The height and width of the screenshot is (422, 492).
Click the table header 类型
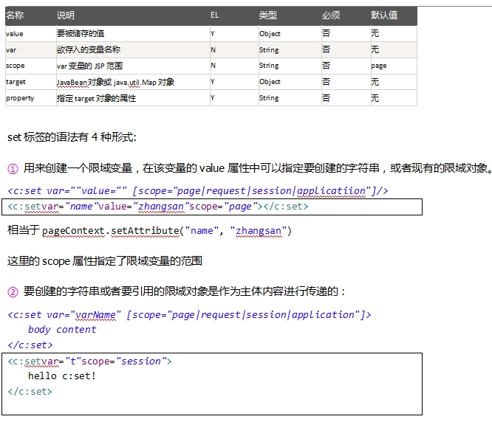click(268, 15)
